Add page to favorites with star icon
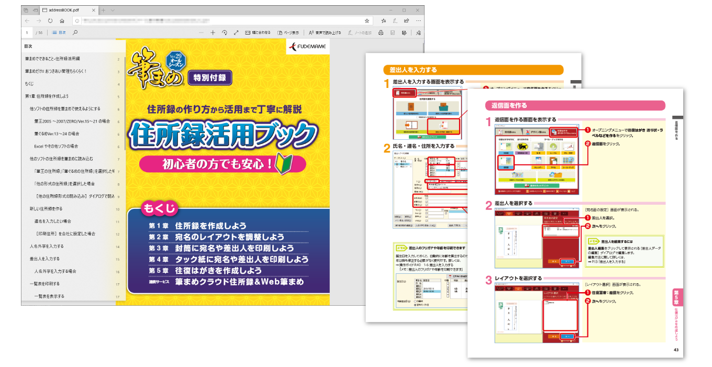This screenshot has width=712, height=367. point(368,21)
